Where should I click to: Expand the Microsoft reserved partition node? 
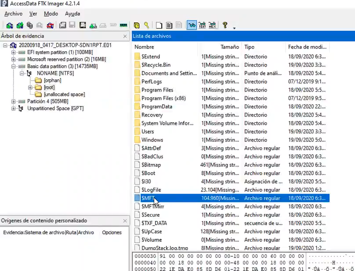tap(13, 60)
